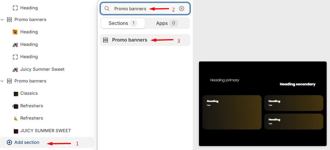Click the count badge 1 on Sections

pos(133,23)
